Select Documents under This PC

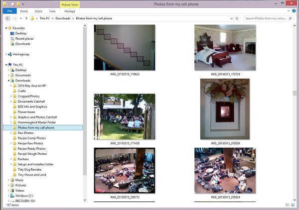[23, 75]
